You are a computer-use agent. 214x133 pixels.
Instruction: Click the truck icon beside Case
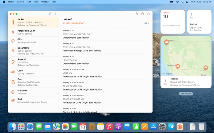(13, 72)
